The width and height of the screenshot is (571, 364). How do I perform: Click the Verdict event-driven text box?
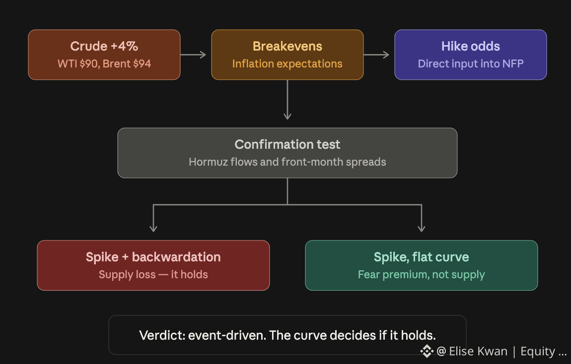(x=287, y=335)
